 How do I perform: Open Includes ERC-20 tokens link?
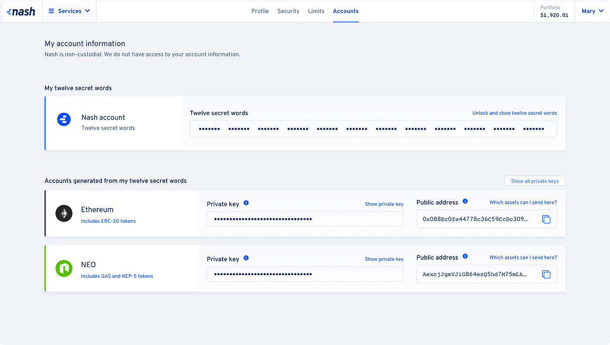[x=108, y=221]
